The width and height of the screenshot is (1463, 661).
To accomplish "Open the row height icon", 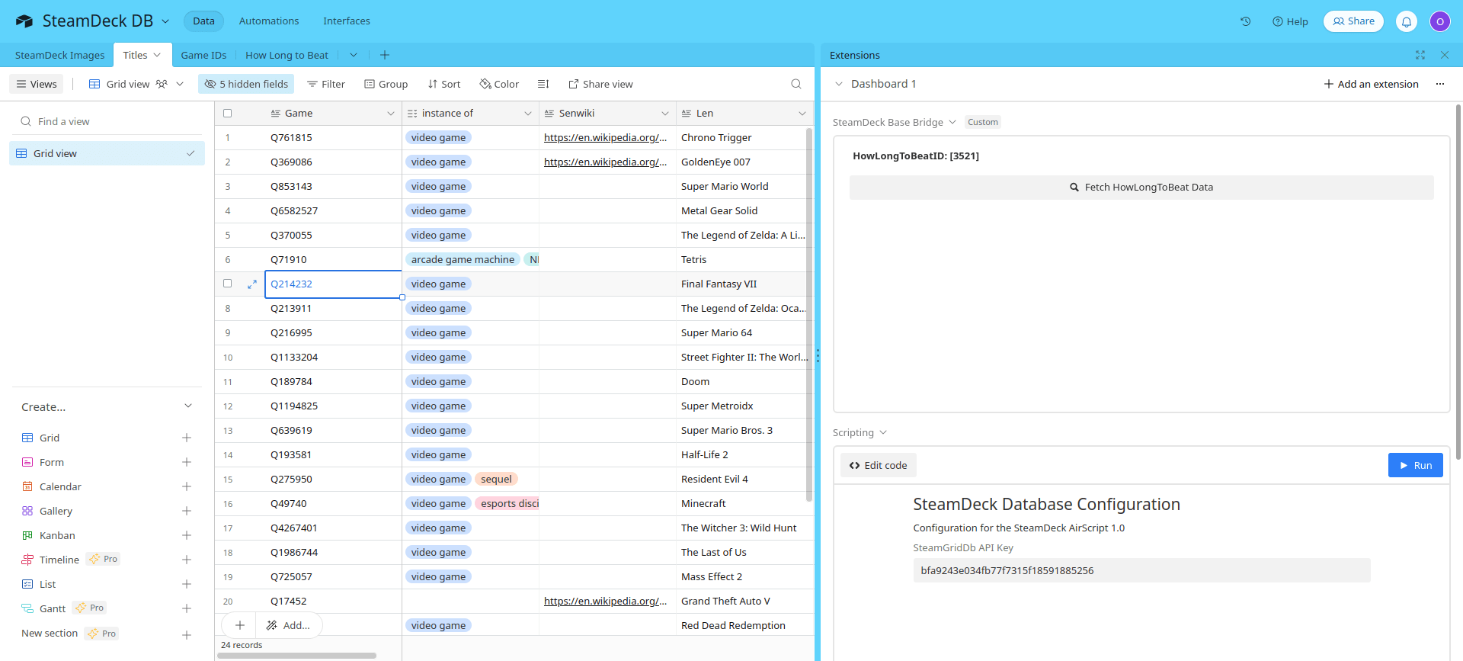I will pos(543,84).
